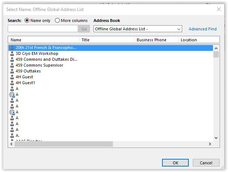Select the Name only radio button
The height and width of the screenshot is (172, 228).
pos(37,20)
